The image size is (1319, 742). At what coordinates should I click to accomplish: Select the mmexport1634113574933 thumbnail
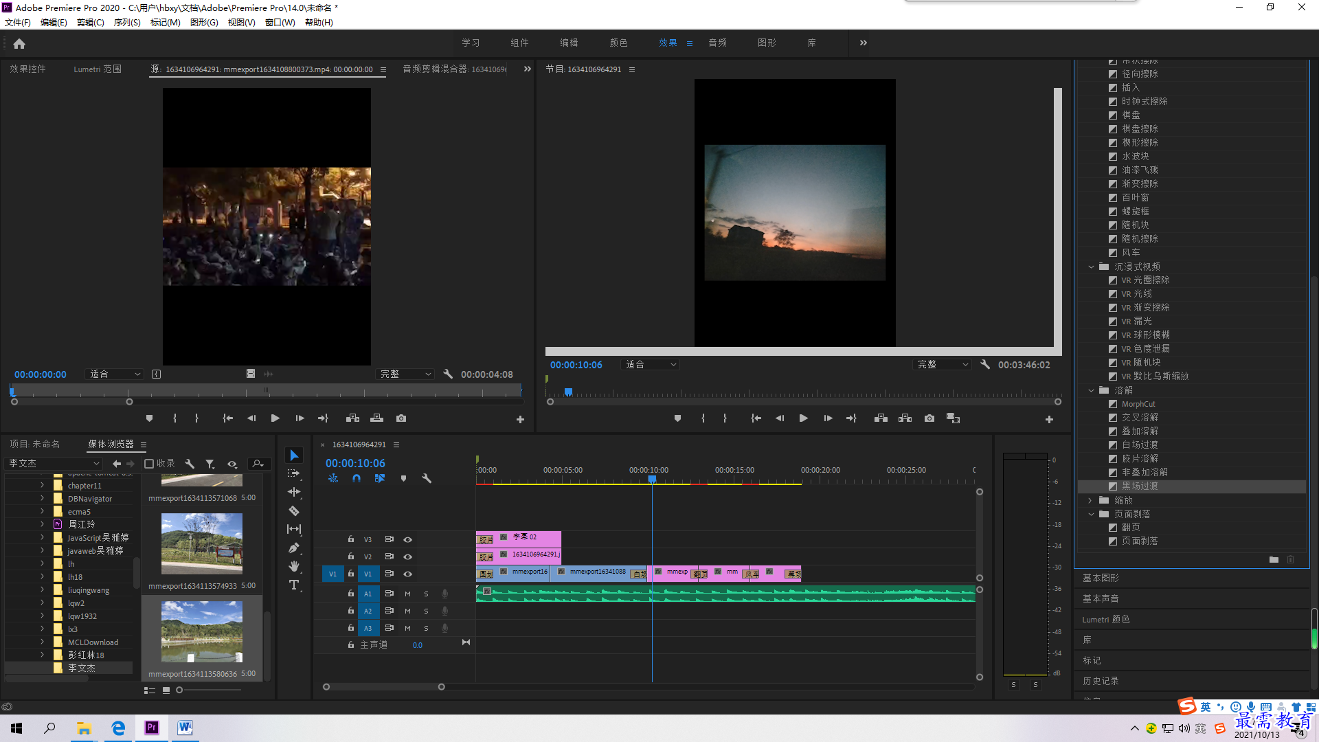coord(201,543)
